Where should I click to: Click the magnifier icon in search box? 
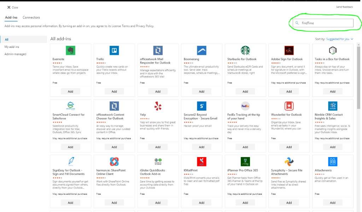tap(297, 23)
